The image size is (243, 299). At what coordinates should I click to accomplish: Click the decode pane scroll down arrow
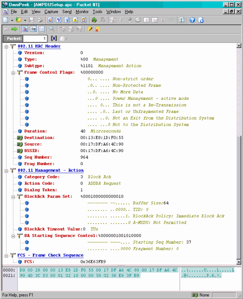[239, 262]
